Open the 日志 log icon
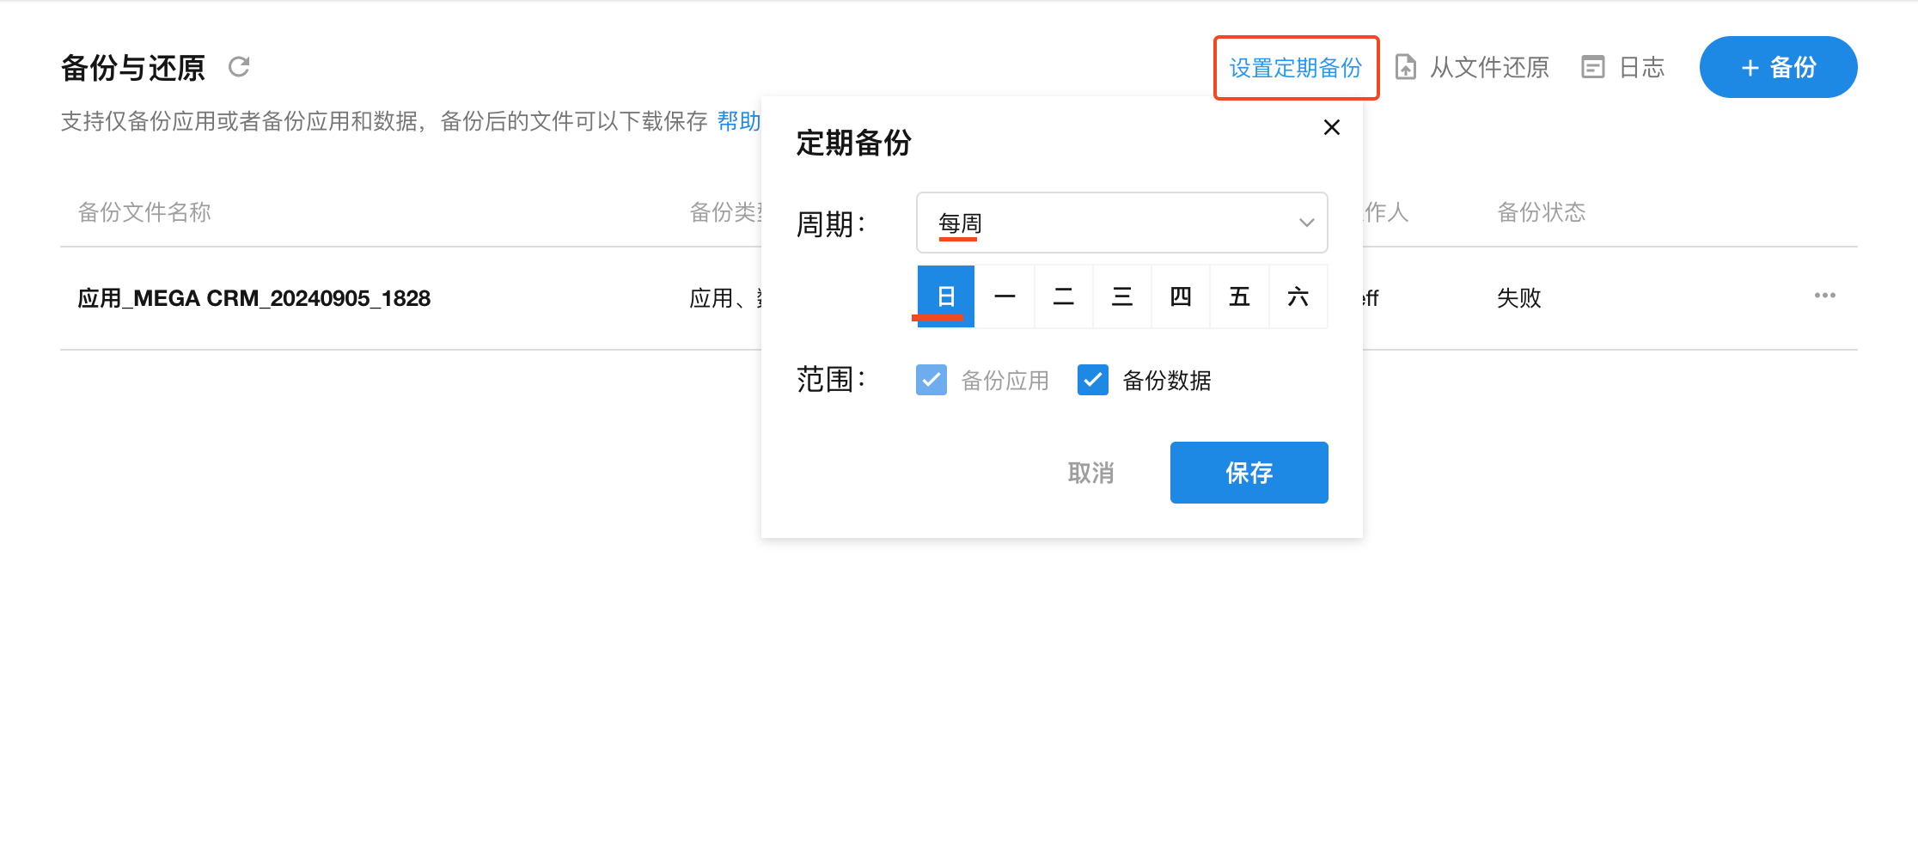This screenshot has width=1918, height=849. pos(1592,67)
